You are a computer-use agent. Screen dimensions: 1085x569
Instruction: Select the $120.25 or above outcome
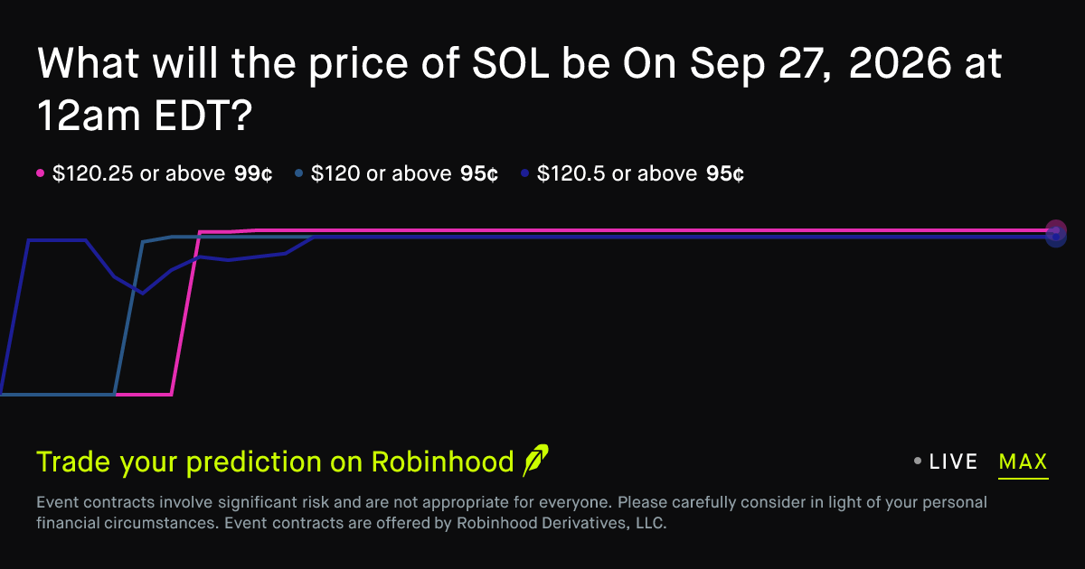click(x=140, y=174)
